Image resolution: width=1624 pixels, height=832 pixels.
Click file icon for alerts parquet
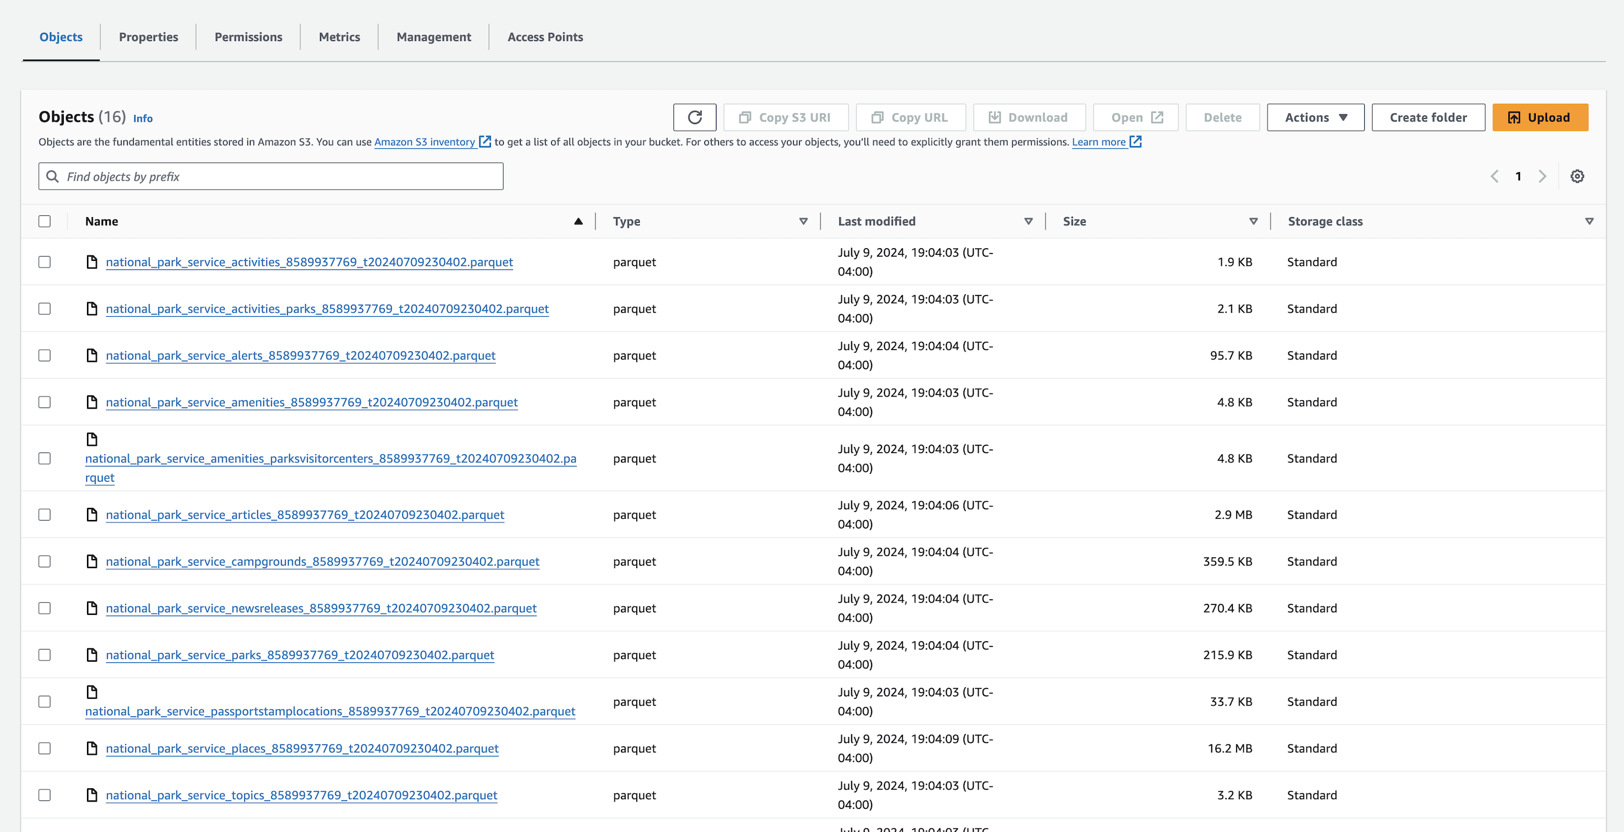click(92, 356)
